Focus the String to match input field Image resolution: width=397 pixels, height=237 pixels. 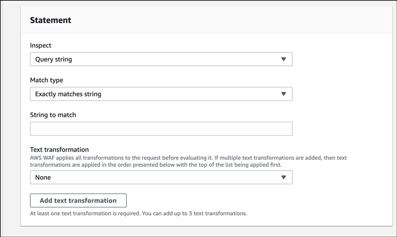tap(161, 129)
